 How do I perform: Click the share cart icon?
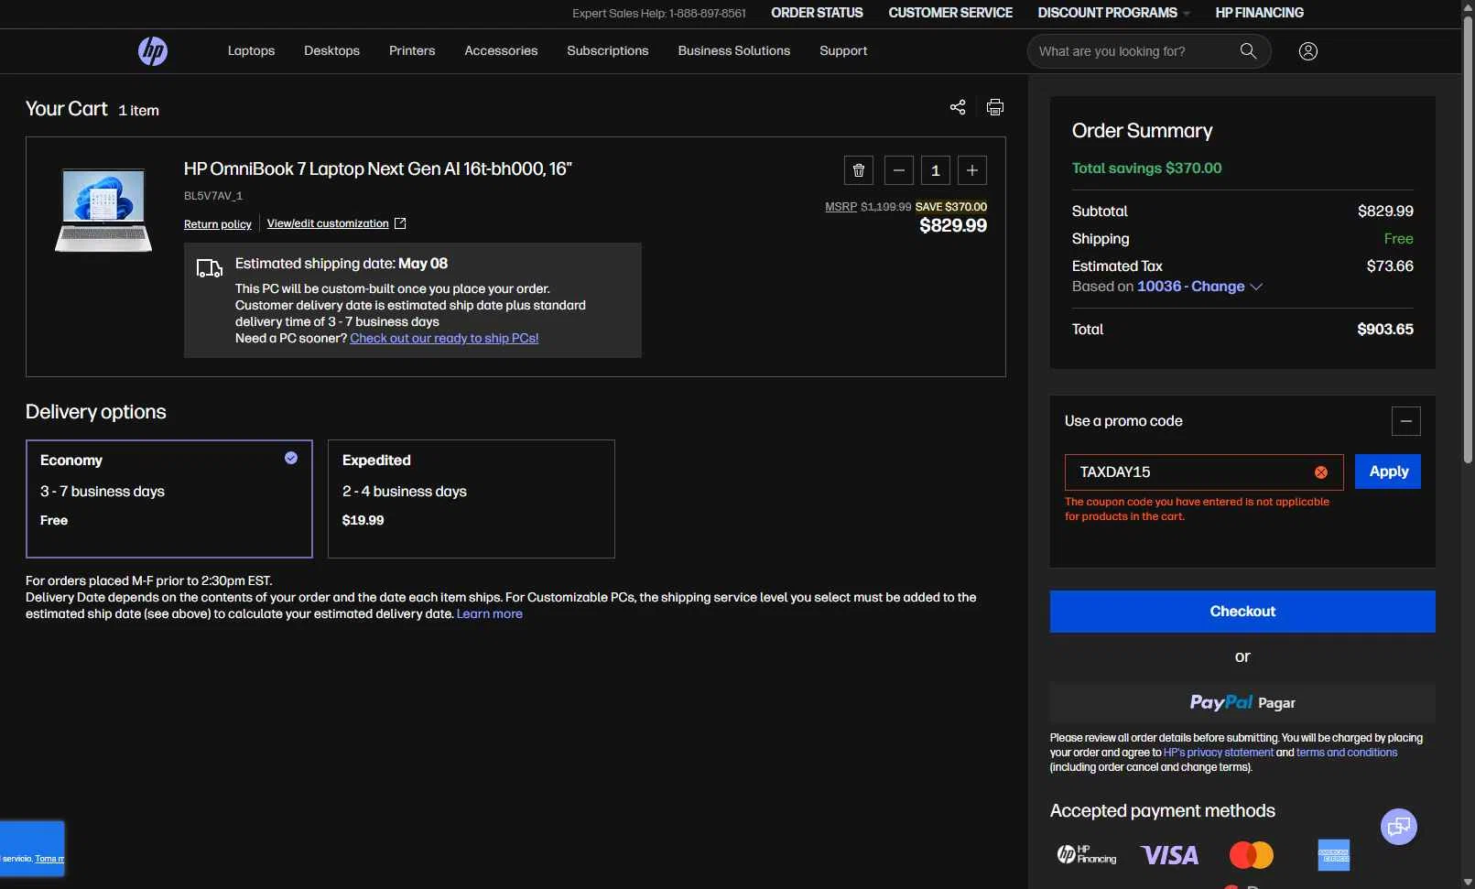958,107
